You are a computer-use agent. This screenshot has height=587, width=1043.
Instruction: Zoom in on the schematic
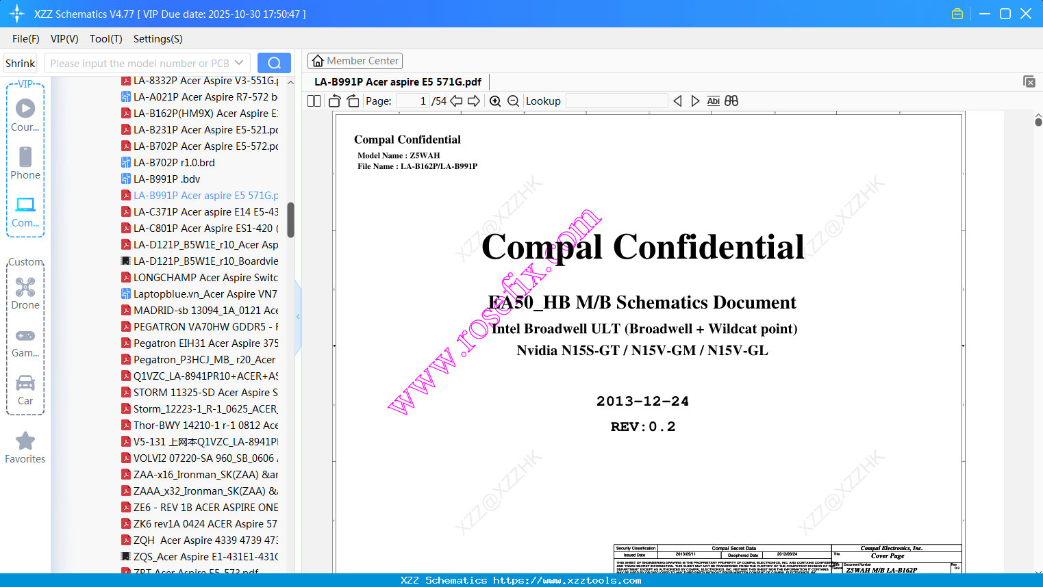tap(495, 101)
